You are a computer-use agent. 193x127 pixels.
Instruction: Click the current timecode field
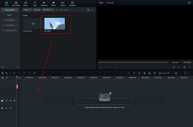tap(175, 63)
